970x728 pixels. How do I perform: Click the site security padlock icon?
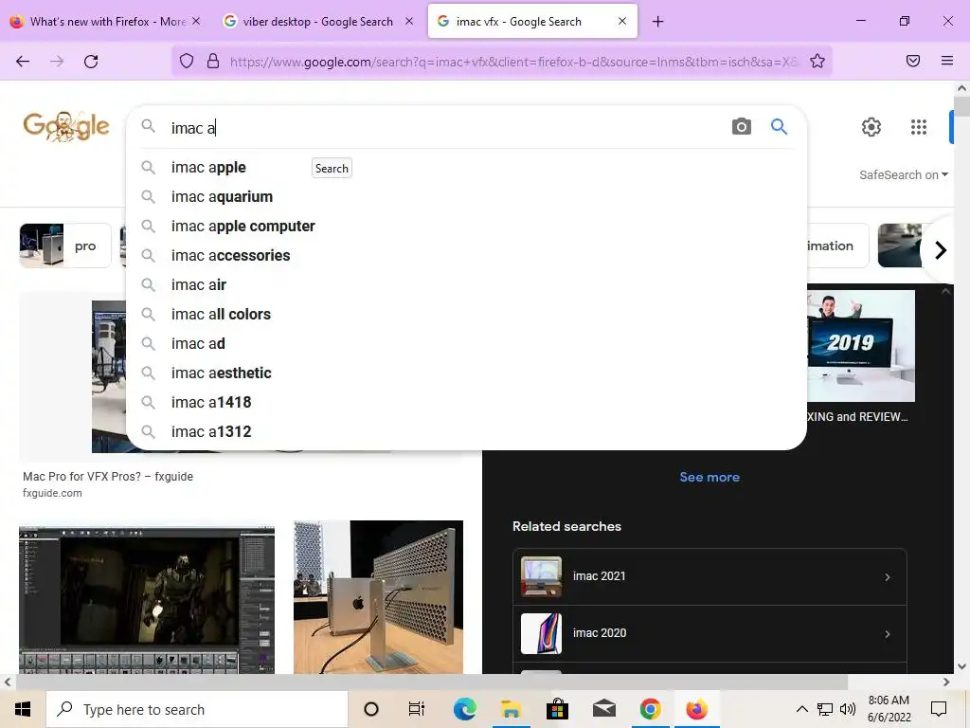click(213, 62)
